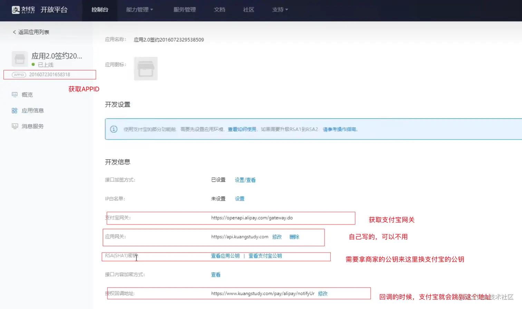Open the 文档 menu
This screenshot has height=309, width=522.
tap(220, 10)
